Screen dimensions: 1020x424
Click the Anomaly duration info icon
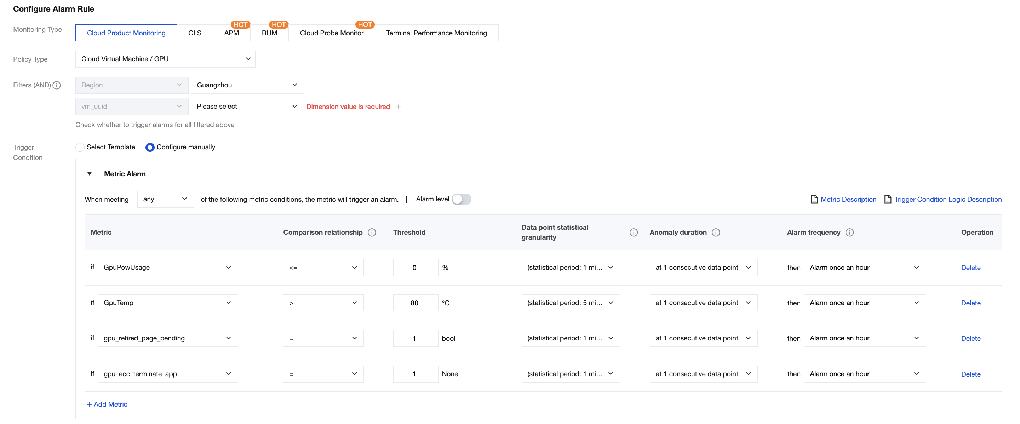point(716,233)
